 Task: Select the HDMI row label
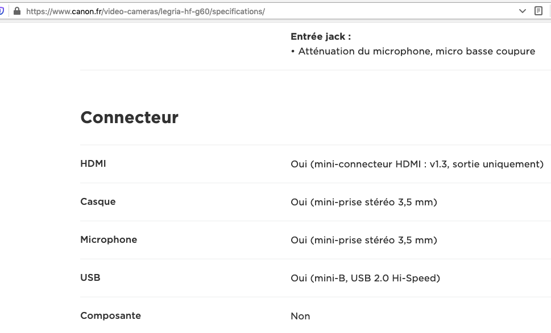click(93, 164)
